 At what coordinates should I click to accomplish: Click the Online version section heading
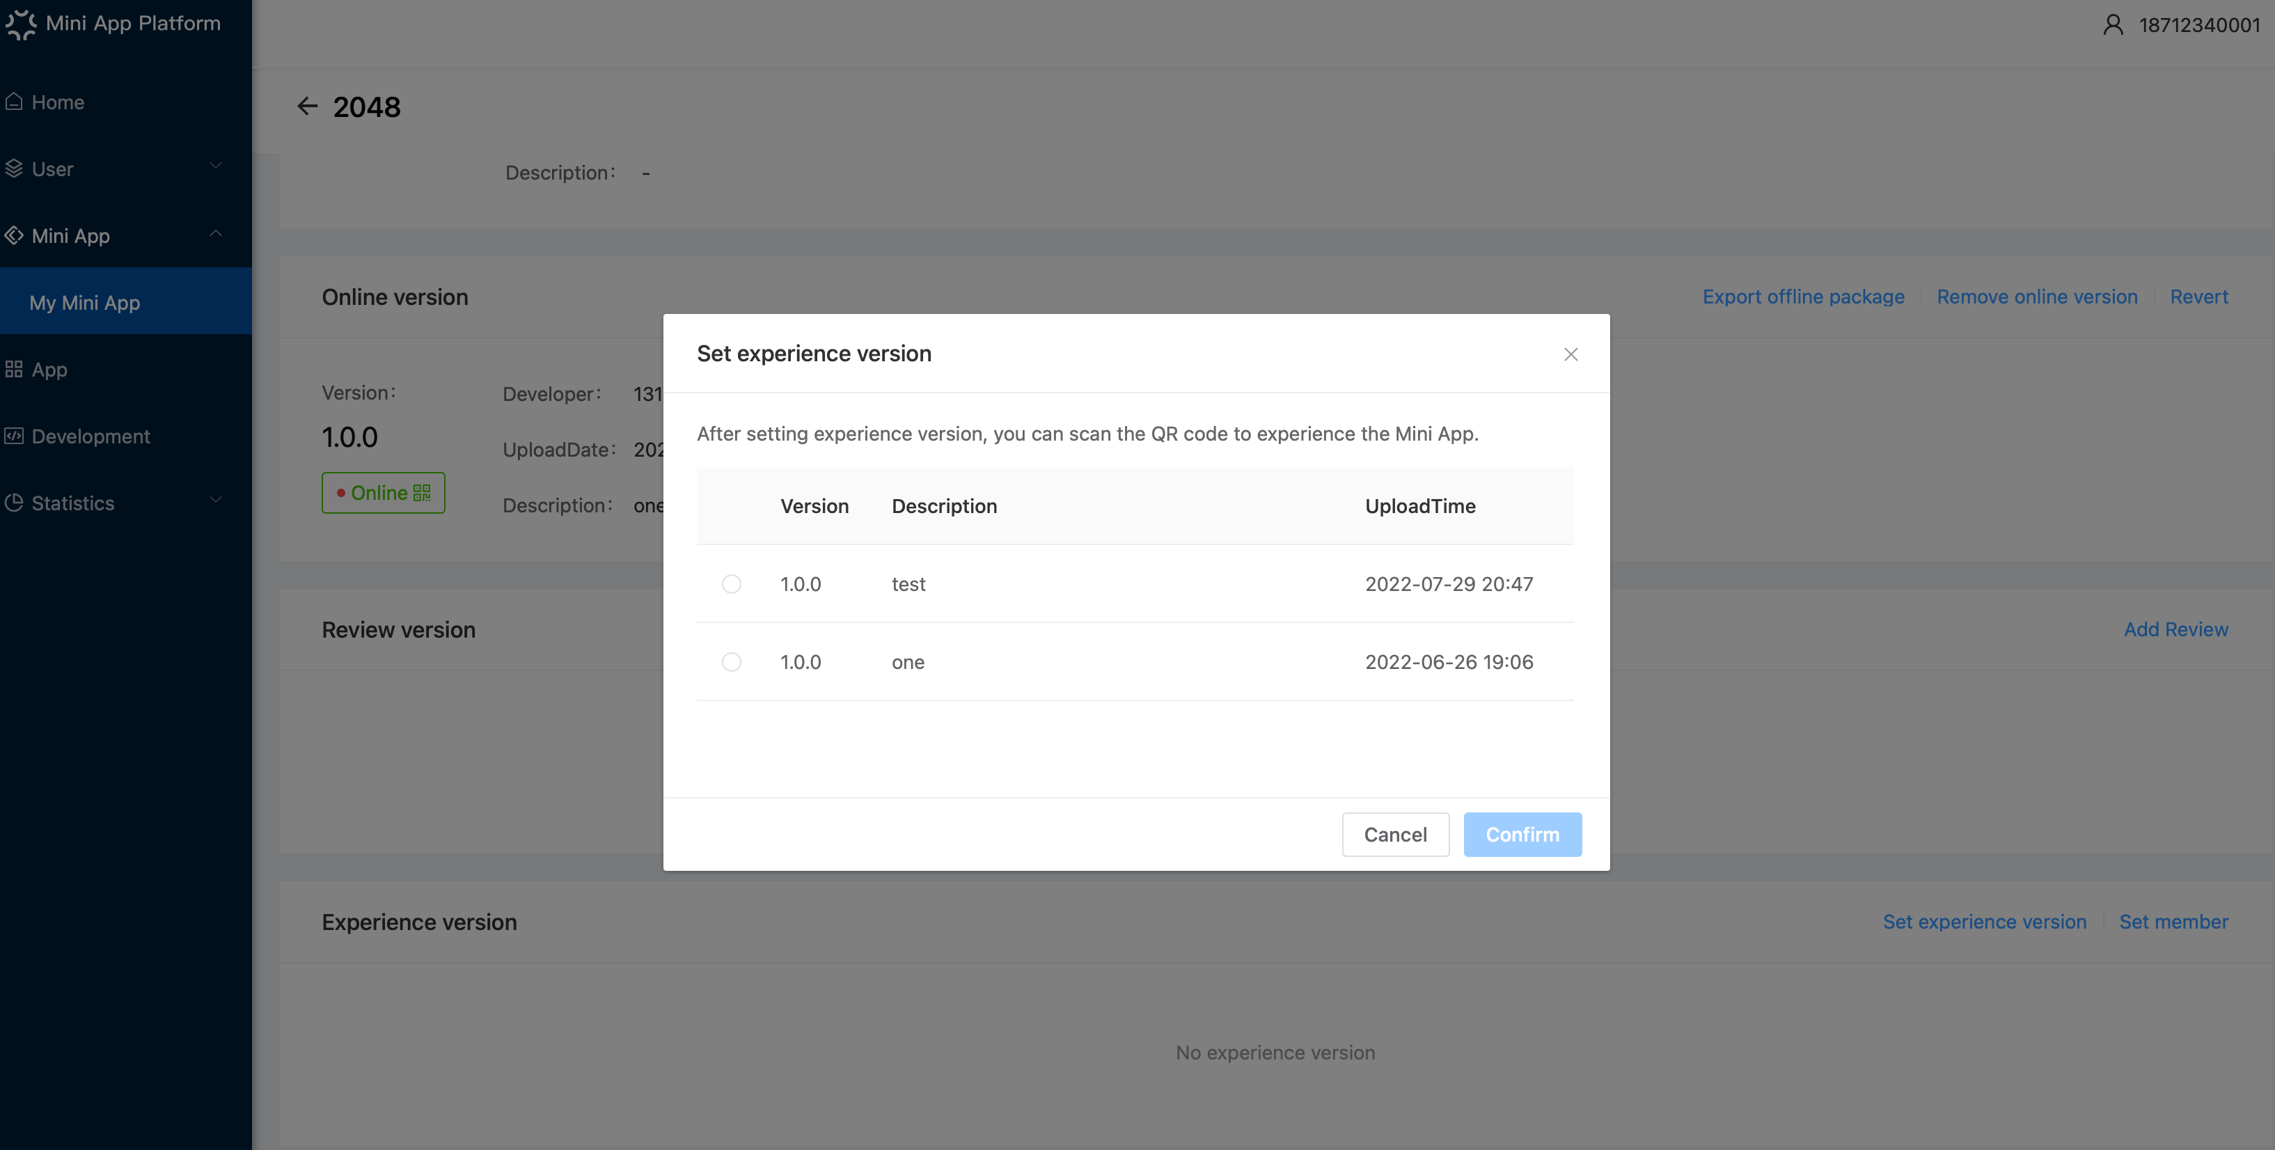(x=395, y=297)
